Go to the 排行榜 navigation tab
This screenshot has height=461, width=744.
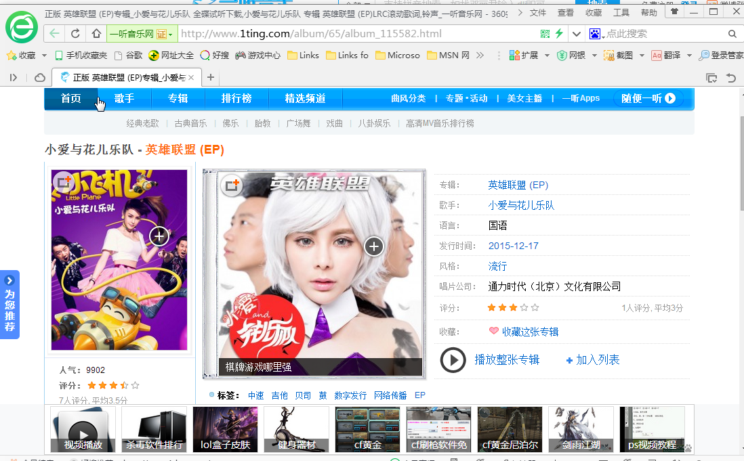pos(236,99)
